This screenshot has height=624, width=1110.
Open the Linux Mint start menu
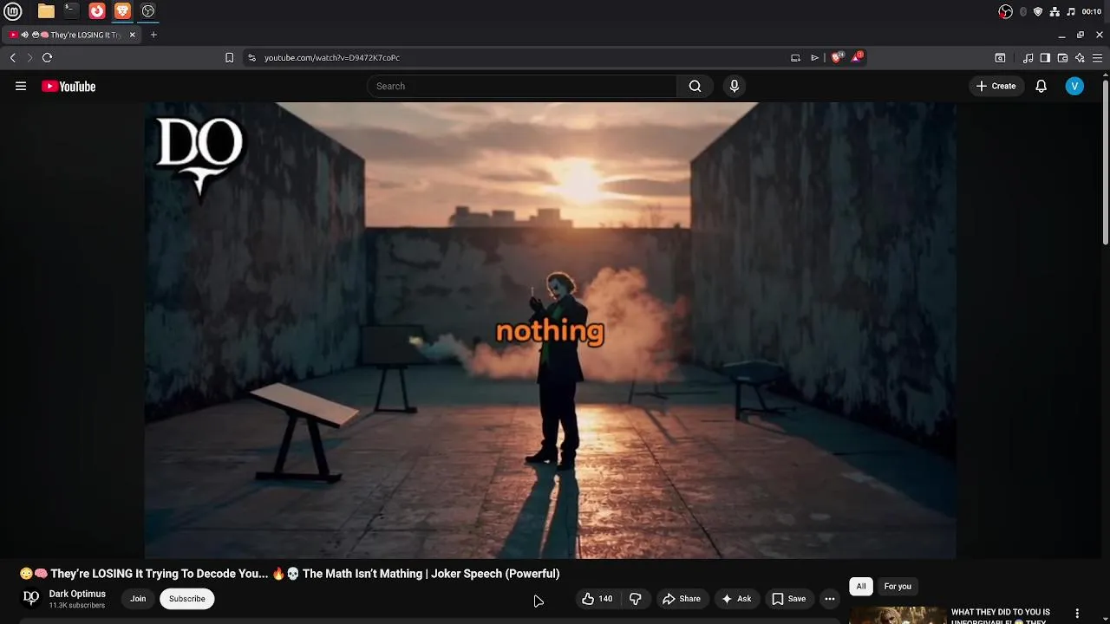point(13,11)
